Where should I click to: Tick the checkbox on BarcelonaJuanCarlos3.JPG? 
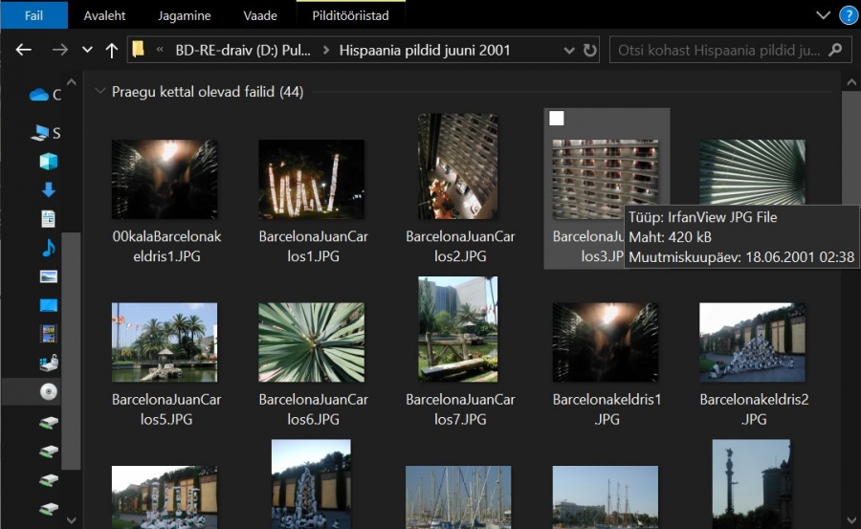(556, 118)
